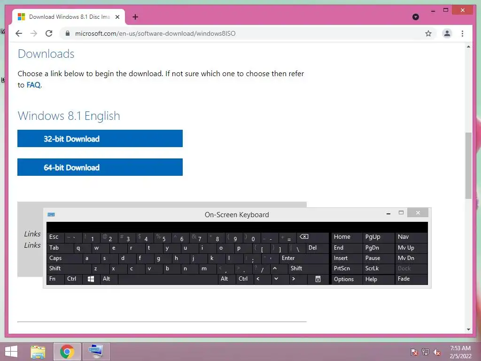Tap the PgUp key

click(378, 237)
